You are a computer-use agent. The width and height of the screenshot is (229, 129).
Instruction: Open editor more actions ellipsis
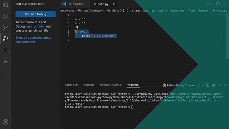tap(224, 4)
